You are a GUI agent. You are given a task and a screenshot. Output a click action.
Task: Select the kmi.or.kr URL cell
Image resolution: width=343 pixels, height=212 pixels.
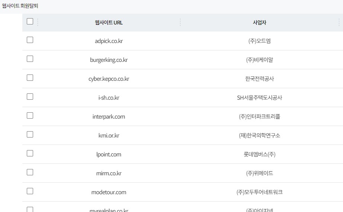point(109,136)
